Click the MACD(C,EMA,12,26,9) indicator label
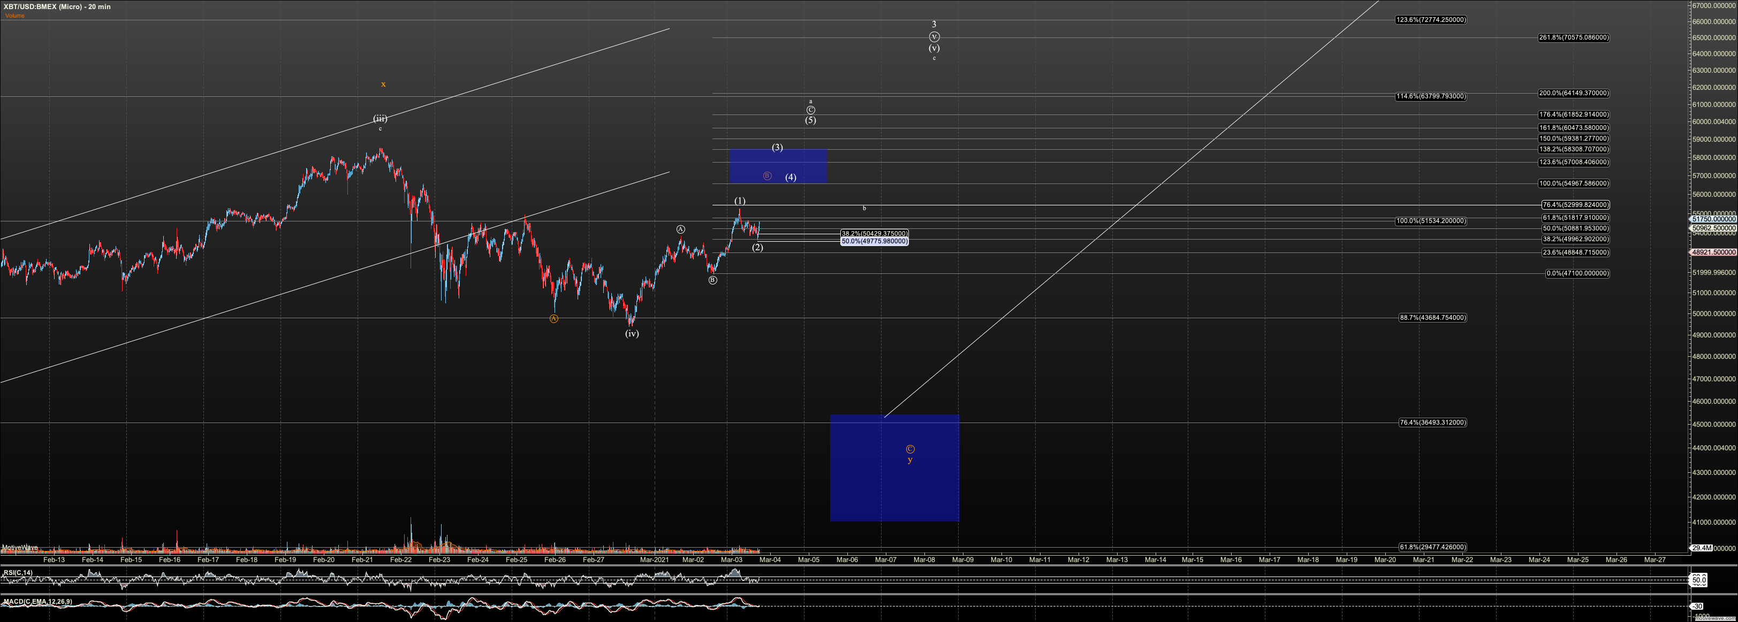Viewport: 1738px width, 622px height. pyautogui.click(x=38, y=602)
